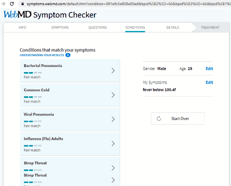Select the Details tab
The width and height of the screenshot is (231, 186).
172,27
